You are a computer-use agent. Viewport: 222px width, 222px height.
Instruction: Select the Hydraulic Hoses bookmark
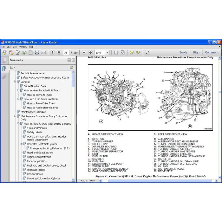(x=36, y=170)
